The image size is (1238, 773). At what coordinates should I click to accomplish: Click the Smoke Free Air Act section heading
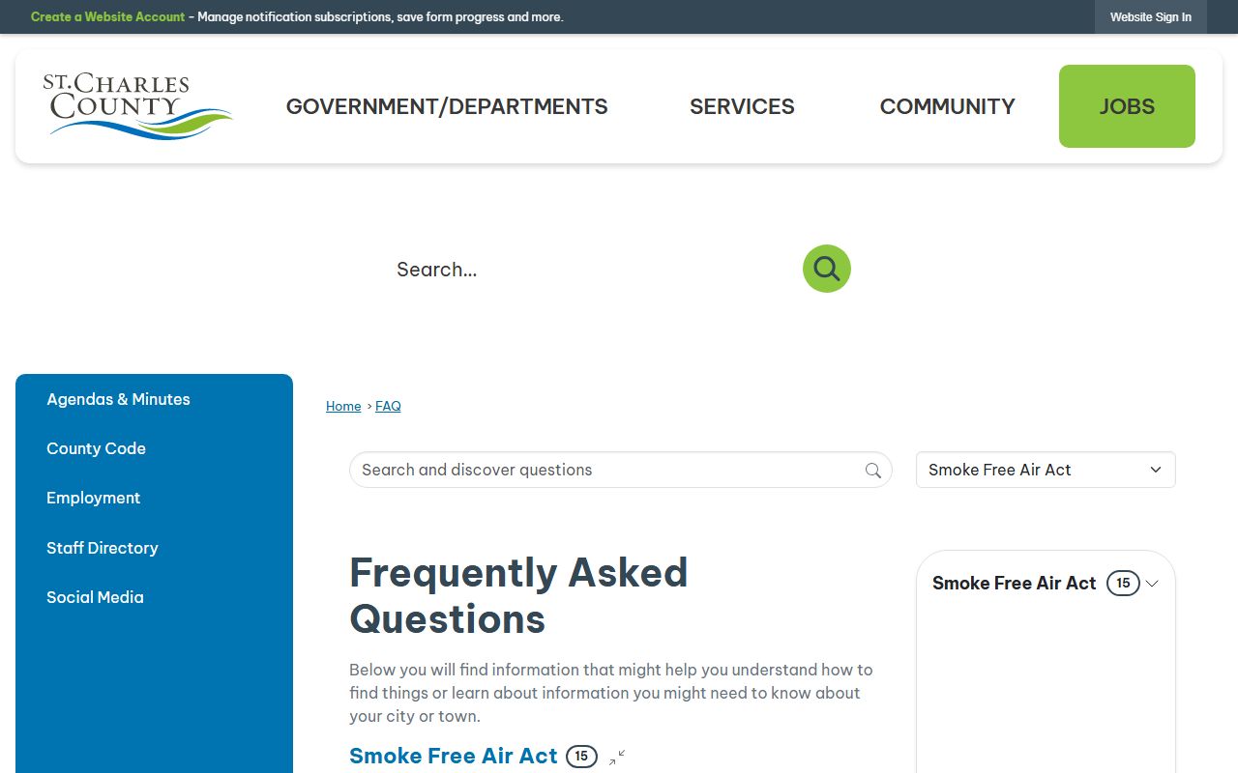pos(454,756)
